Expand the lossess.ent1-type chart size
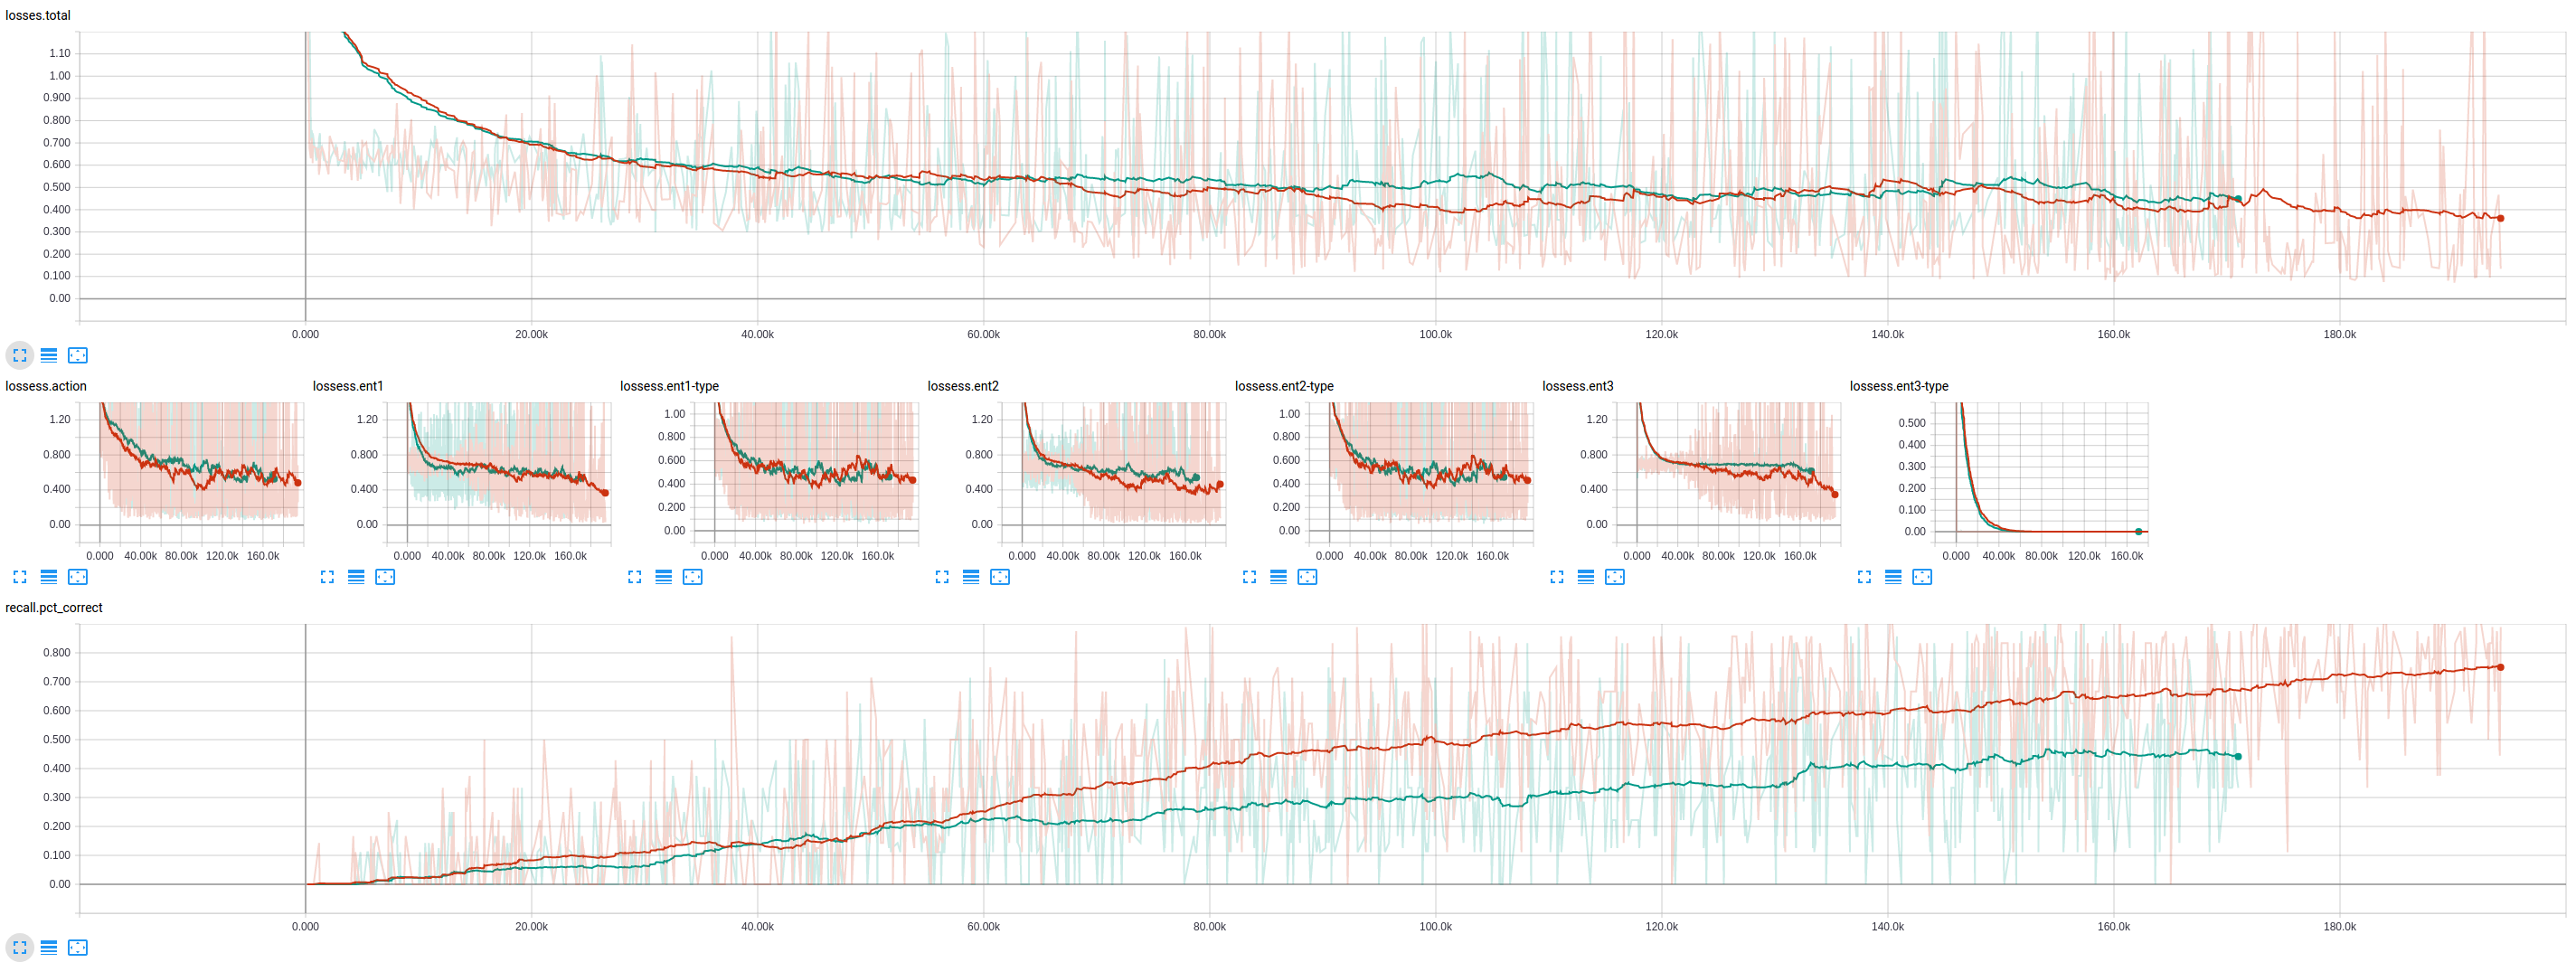2576x972 pixels. tap(635, 577)
